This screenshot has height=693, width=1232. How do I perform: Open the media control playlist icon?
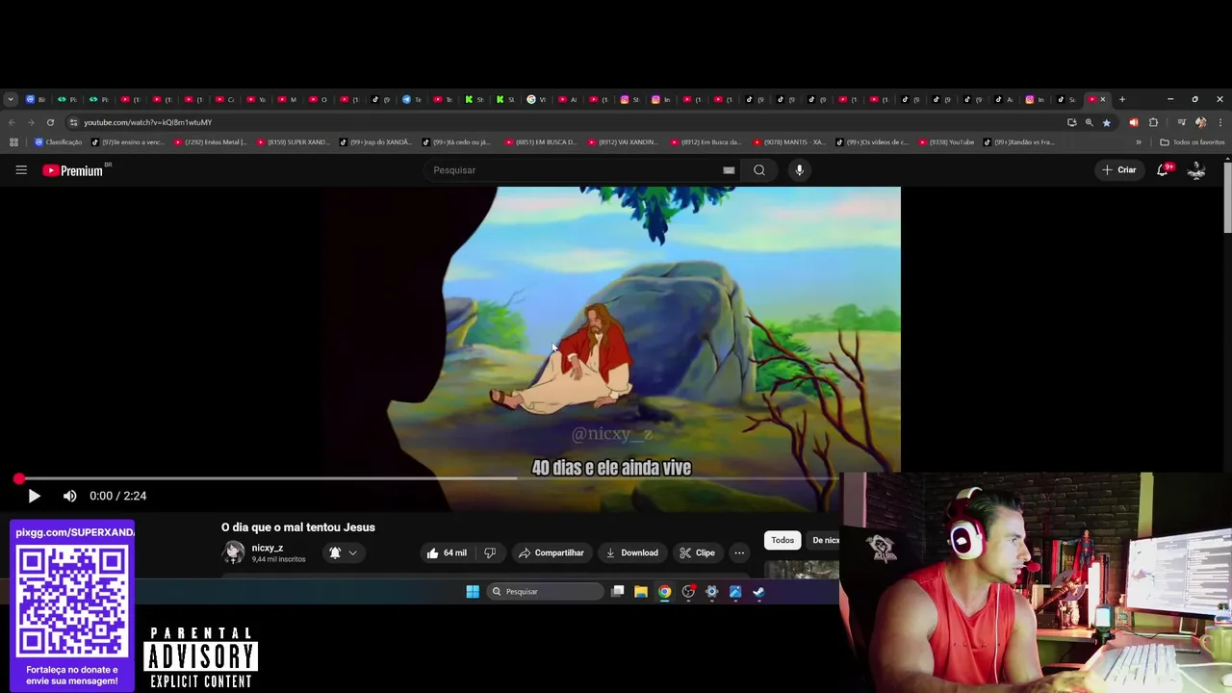point(1180,122)
